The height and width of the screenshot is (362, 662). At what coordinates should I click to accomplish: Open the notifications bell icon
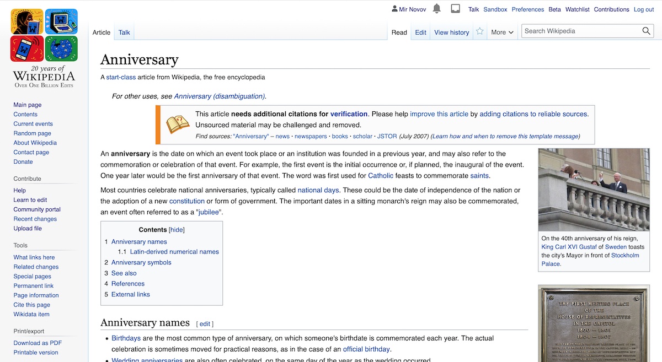435,9
